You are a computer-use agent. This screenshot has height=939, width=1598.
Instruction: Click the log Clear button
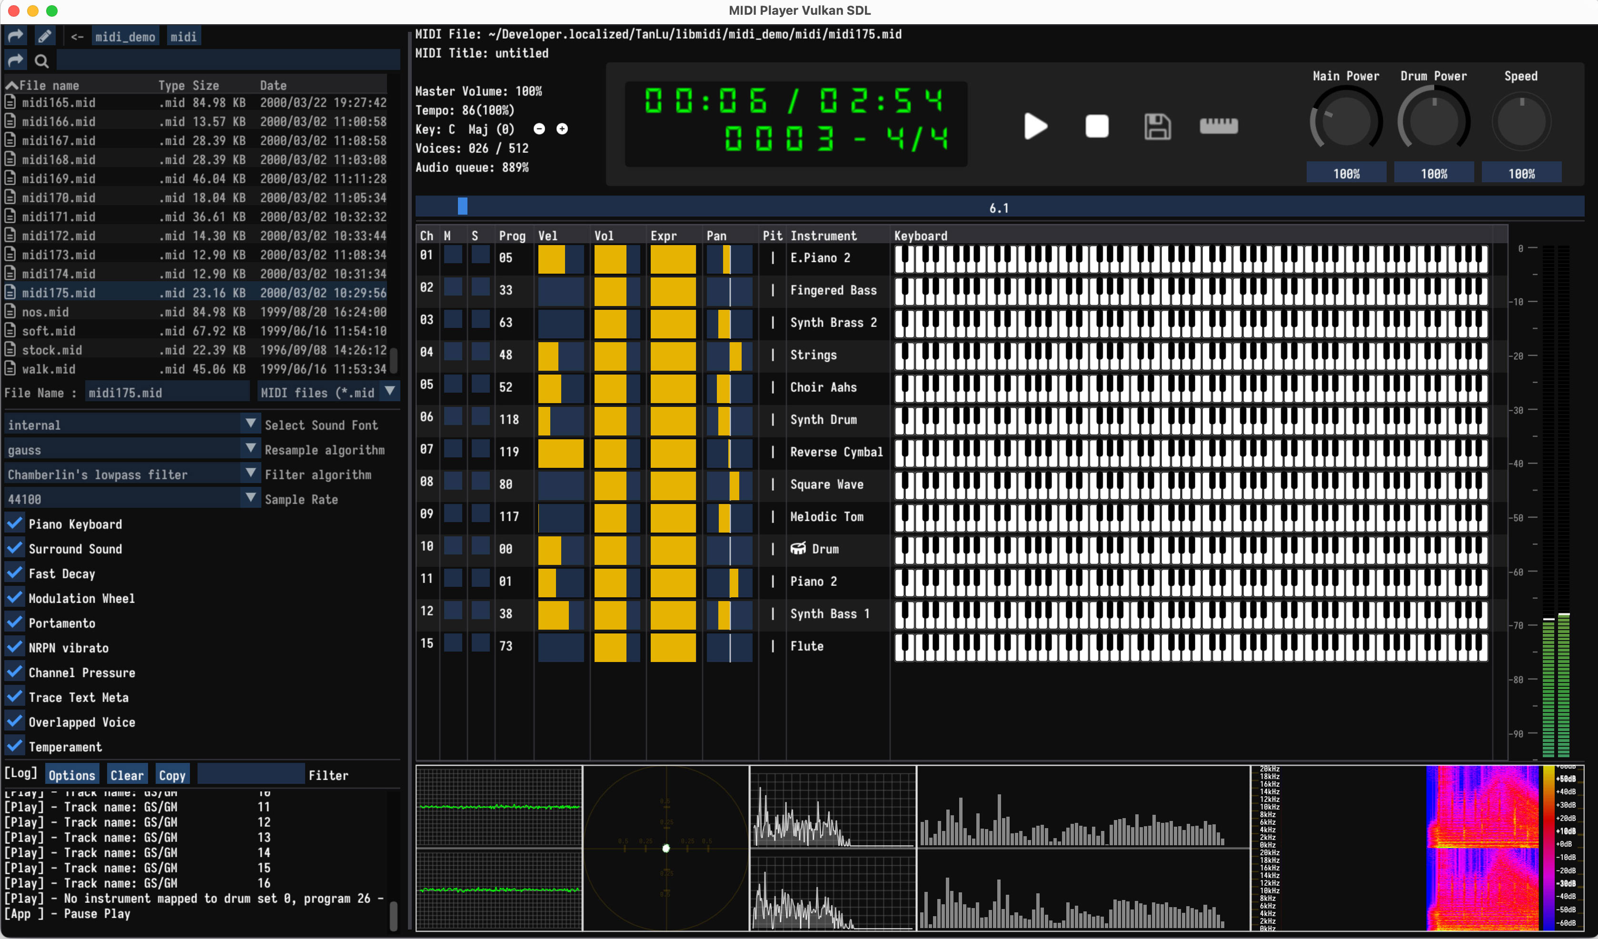(127, 775)
